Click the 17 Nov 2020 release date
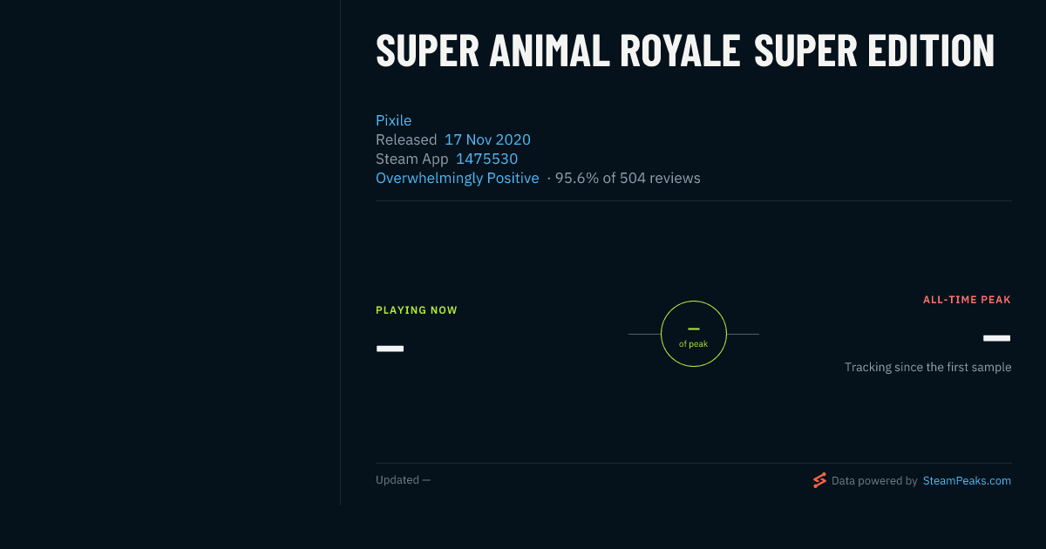Viewport: 1046px width, 549px height. click(x=487, y=139)
